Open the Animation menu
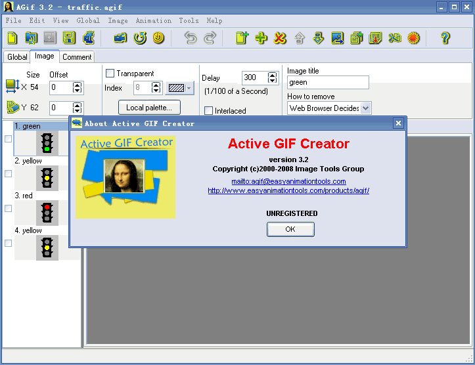 tap(154, 20)
